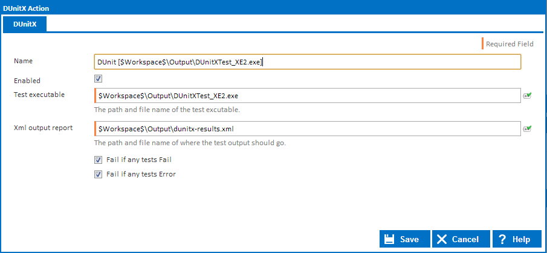Click the Test executable label
This screenshot has width=547, height=253.
39,95
